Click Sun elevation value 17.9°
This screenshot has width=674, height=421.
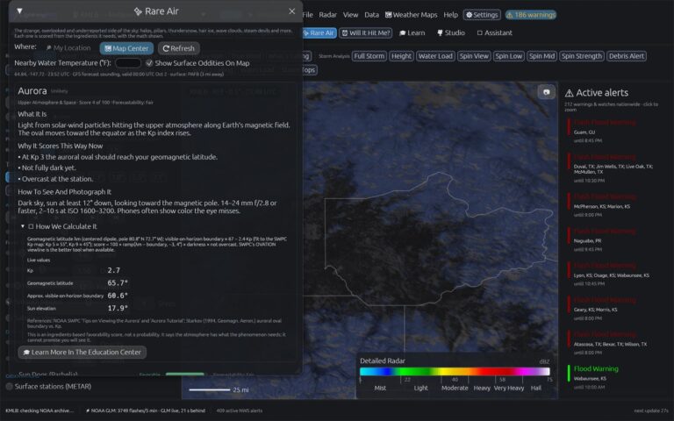pos(118,308)
